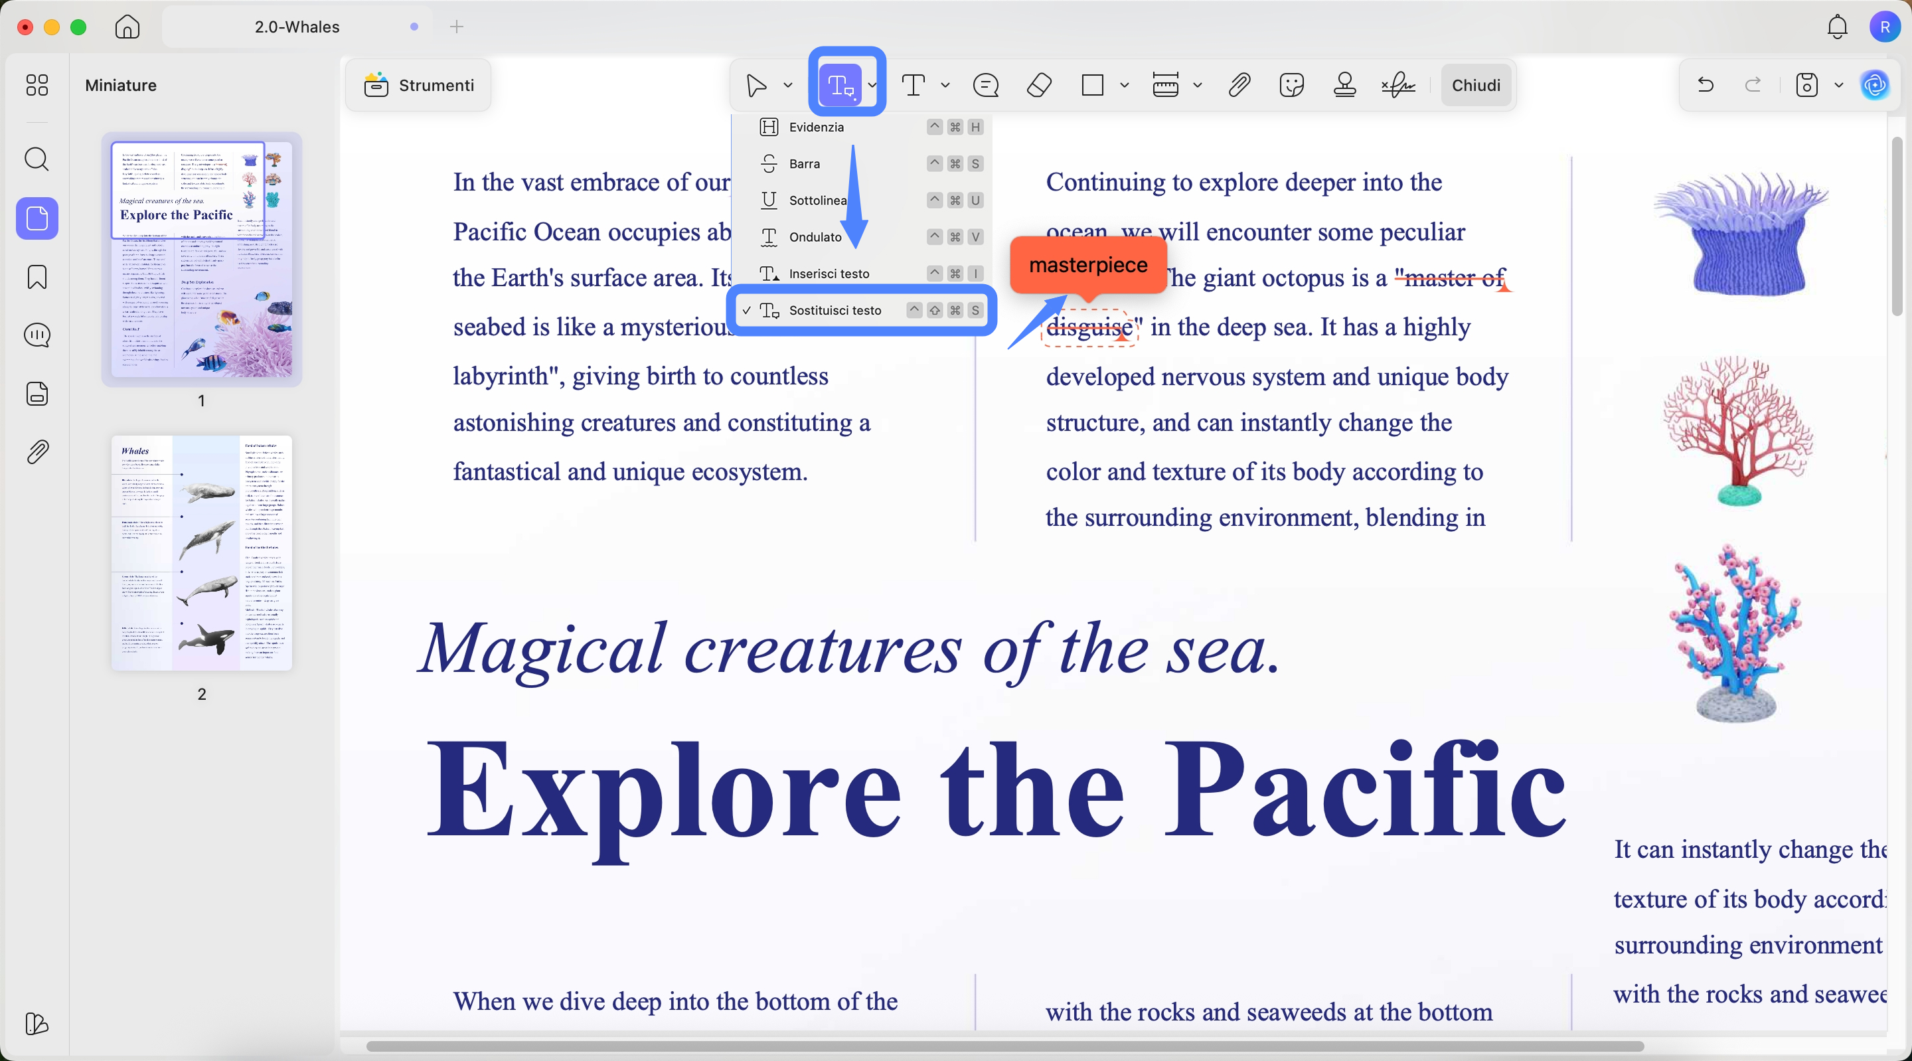1912x1061 pixels.
Task: Open the home screen icon
Action: click(127, 27)
